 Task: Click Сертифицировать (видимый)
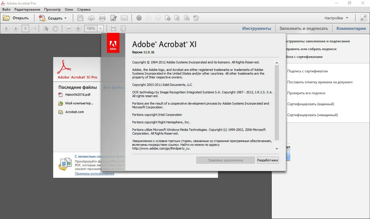point(311,104)
